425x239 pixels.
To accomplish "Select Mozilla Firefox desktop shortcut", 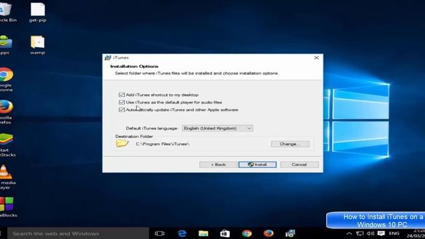I will click(x=6, y=112).
